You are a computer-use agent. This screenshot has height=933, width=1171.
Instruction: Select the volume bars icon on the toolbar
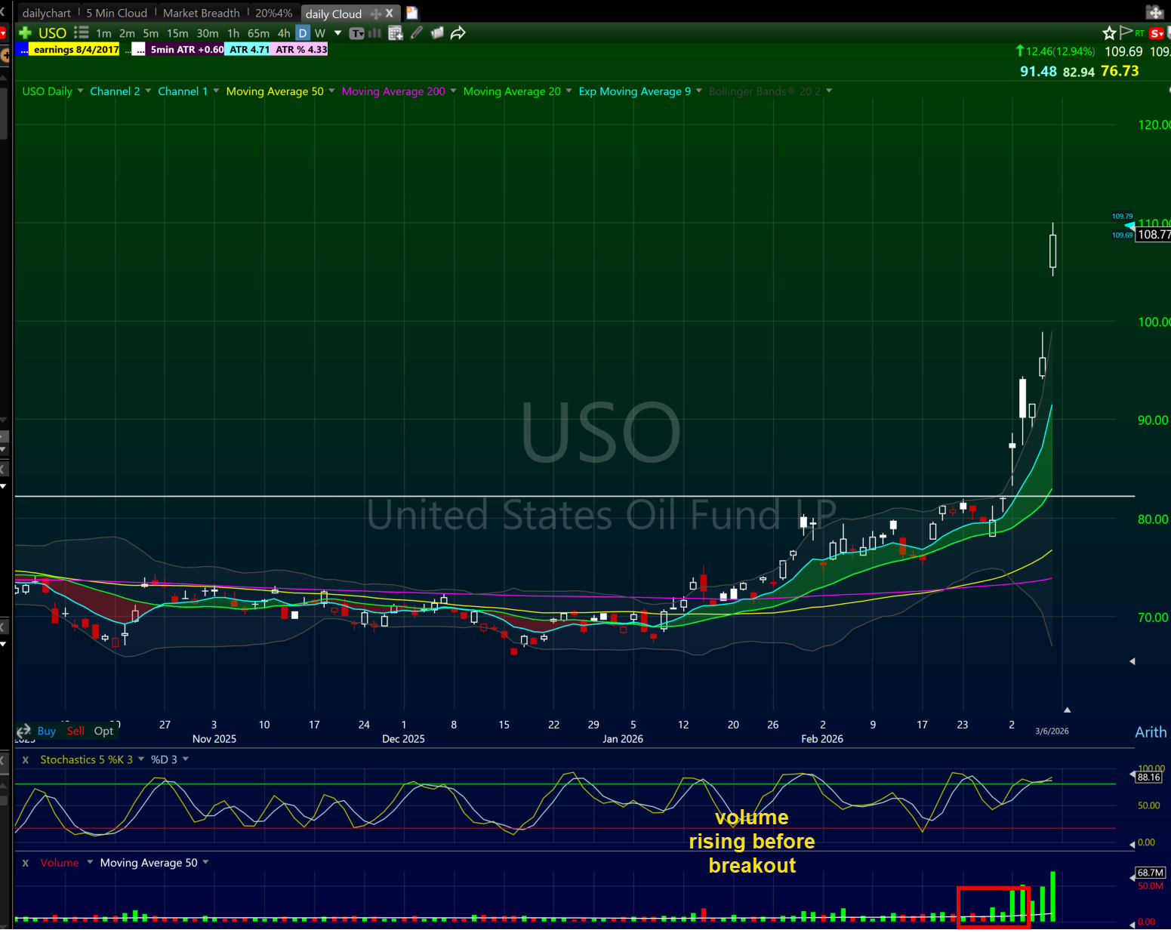point(374,33)
